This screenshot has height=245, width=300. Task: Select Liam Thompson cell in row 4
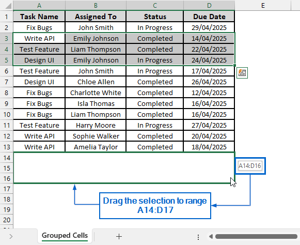[x=96, y=50]
